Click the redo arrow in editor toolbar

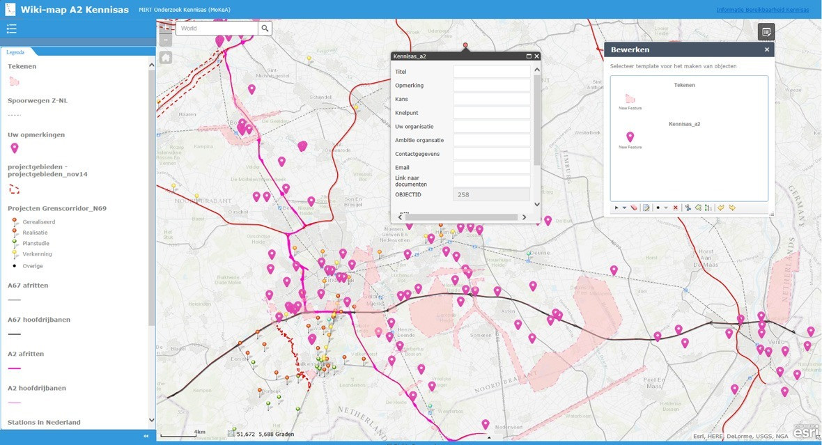coord(732,208)
